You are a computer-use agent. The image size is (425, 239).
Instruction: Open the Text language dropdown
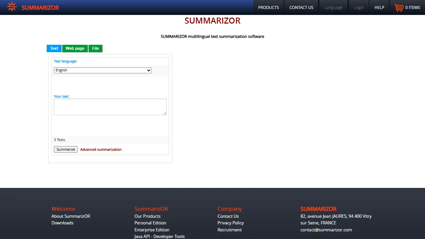(x=102, y=70)
